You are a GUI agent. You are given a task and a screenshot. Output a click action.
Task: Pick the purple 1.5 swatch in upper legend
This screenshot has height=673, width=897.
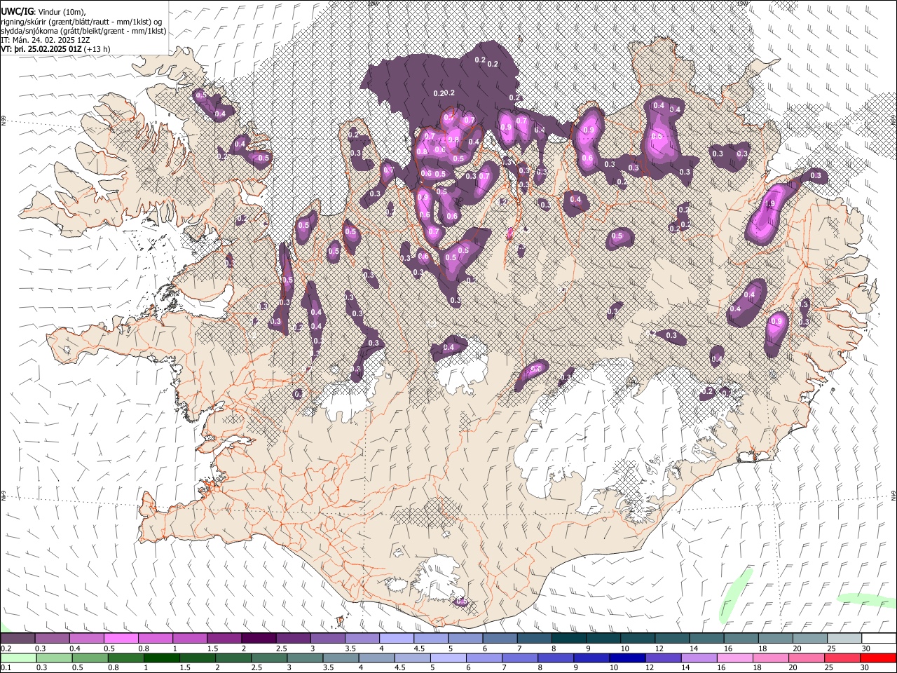(224, 639)
